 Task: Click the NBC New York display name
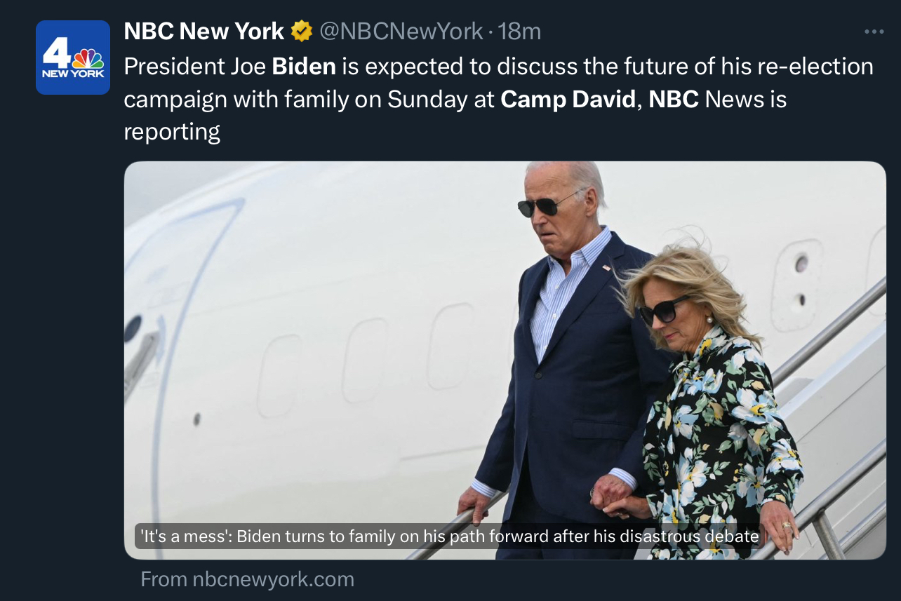pyautogui.click(x=203, y=31)
